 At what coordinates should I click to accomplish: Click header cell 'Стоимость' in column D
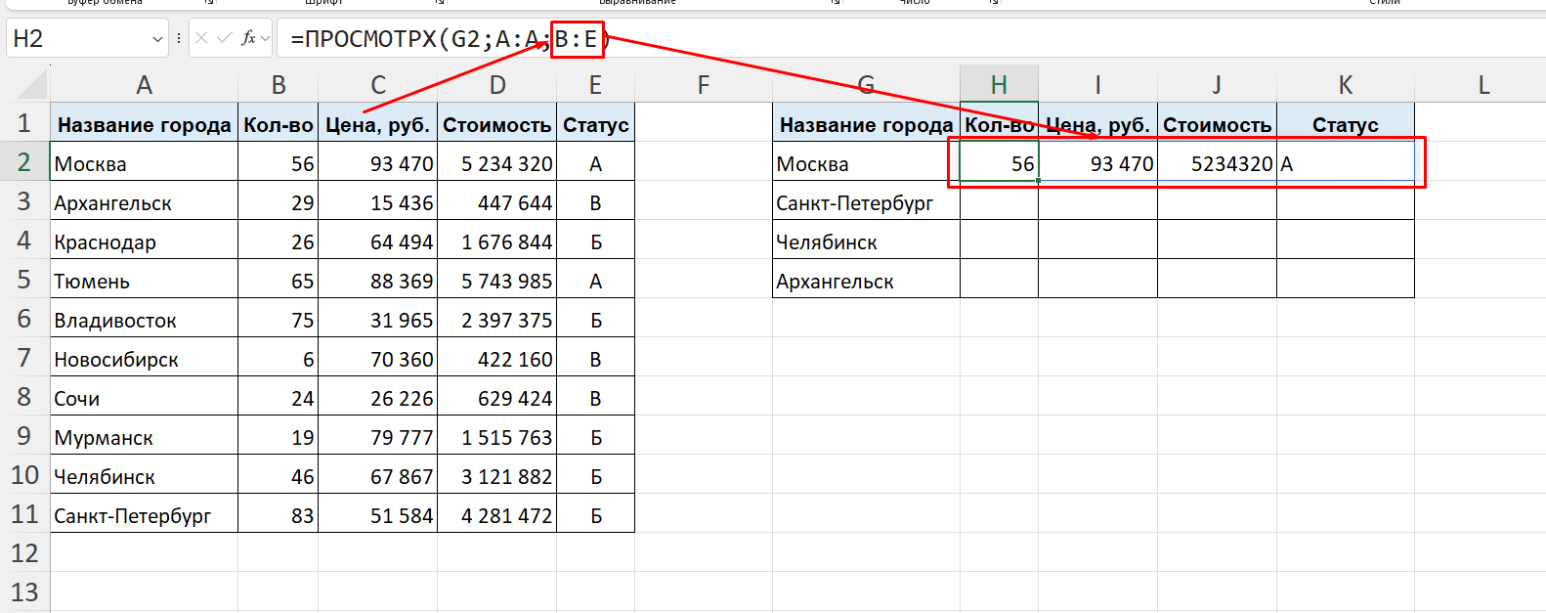tap(497, 123)
